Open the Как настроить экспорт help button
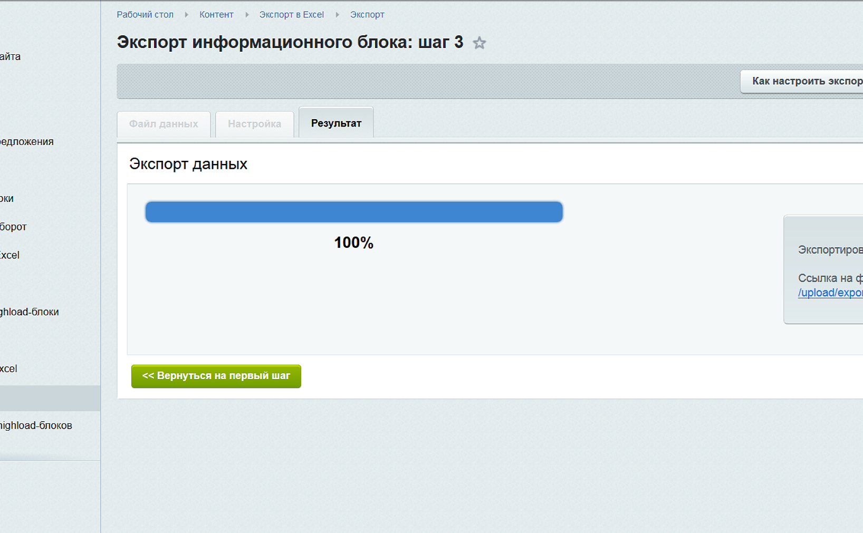The width and height of the screenshot is (863, 533). point(803,81)
